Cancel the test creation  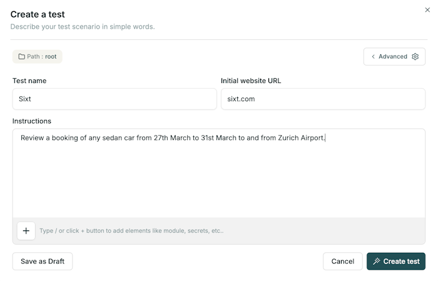point(343,262)
